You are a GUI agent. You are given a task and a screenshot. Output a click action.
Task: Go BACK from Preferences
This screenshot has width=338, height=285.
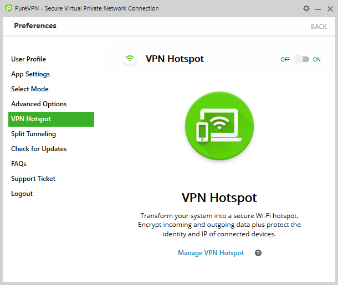click(x=319, y=27)
